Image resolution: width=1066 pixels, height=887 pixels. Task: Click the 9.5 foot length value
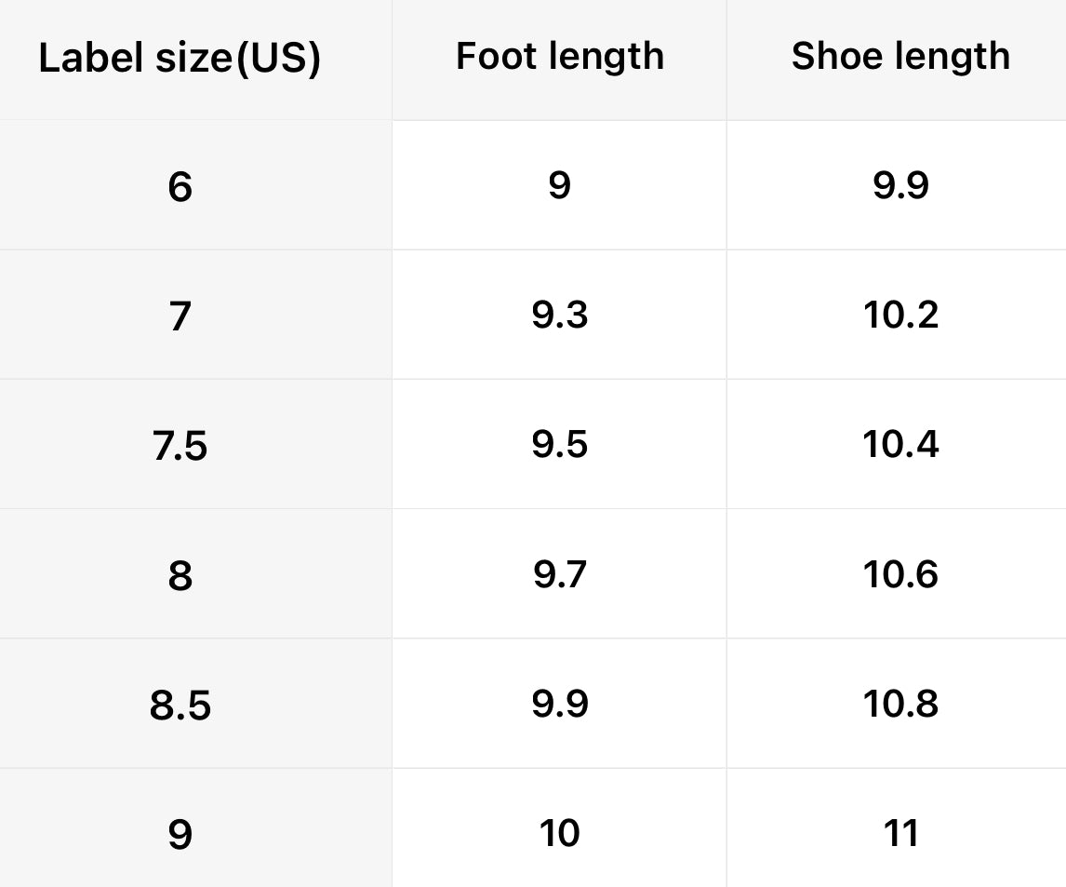click(x=560, y=444)
